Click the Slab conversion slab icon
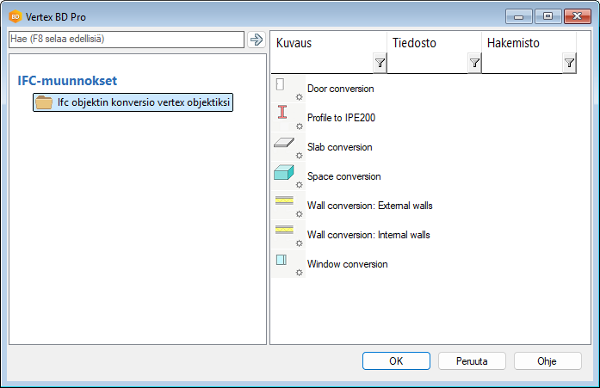Screen dimensions: 600x388 (284, 143)
